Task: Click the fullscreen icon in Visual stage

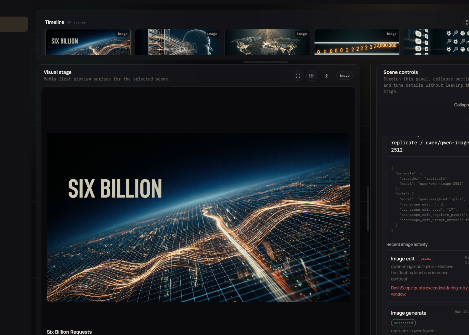Action: [x=298, y=76]
